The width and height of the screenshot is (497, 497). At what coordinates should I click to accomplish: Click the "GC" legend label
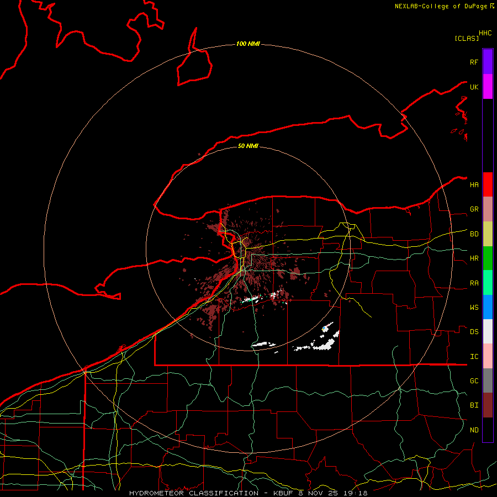coord(474,381)
